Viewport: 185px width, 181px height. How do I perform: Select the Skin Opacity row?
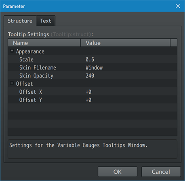pos(92,76)
